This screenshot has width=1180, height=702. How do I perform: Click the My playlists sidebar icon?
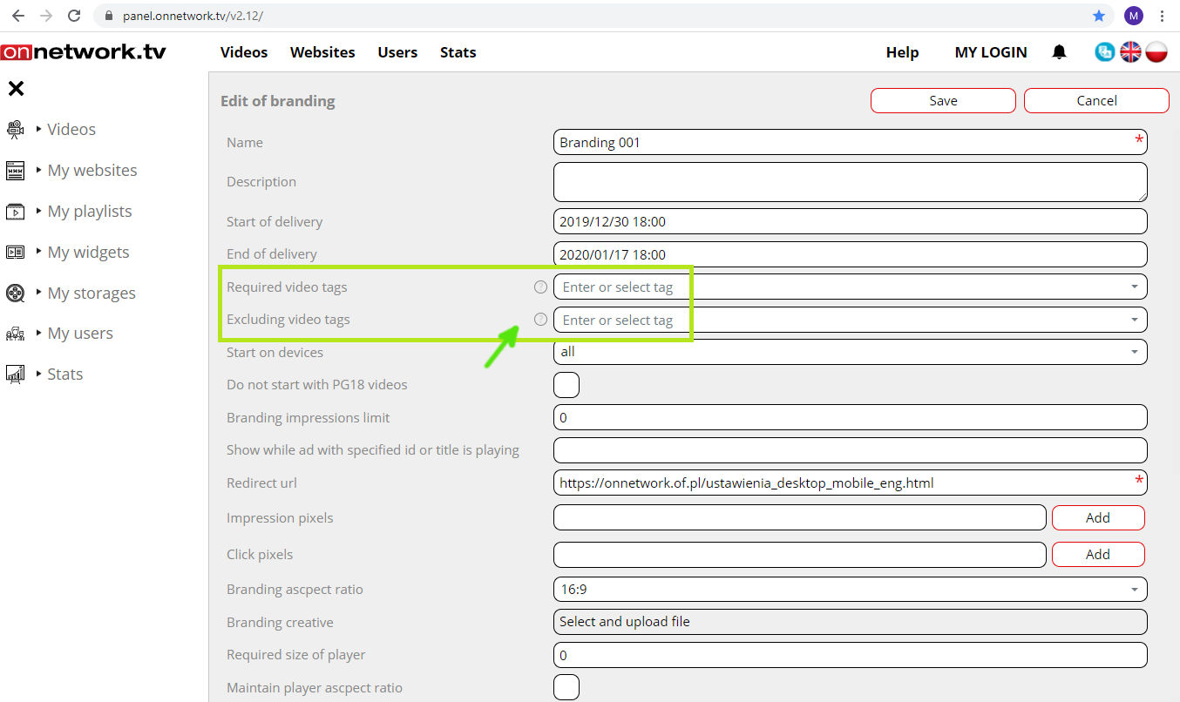(15, 212)
